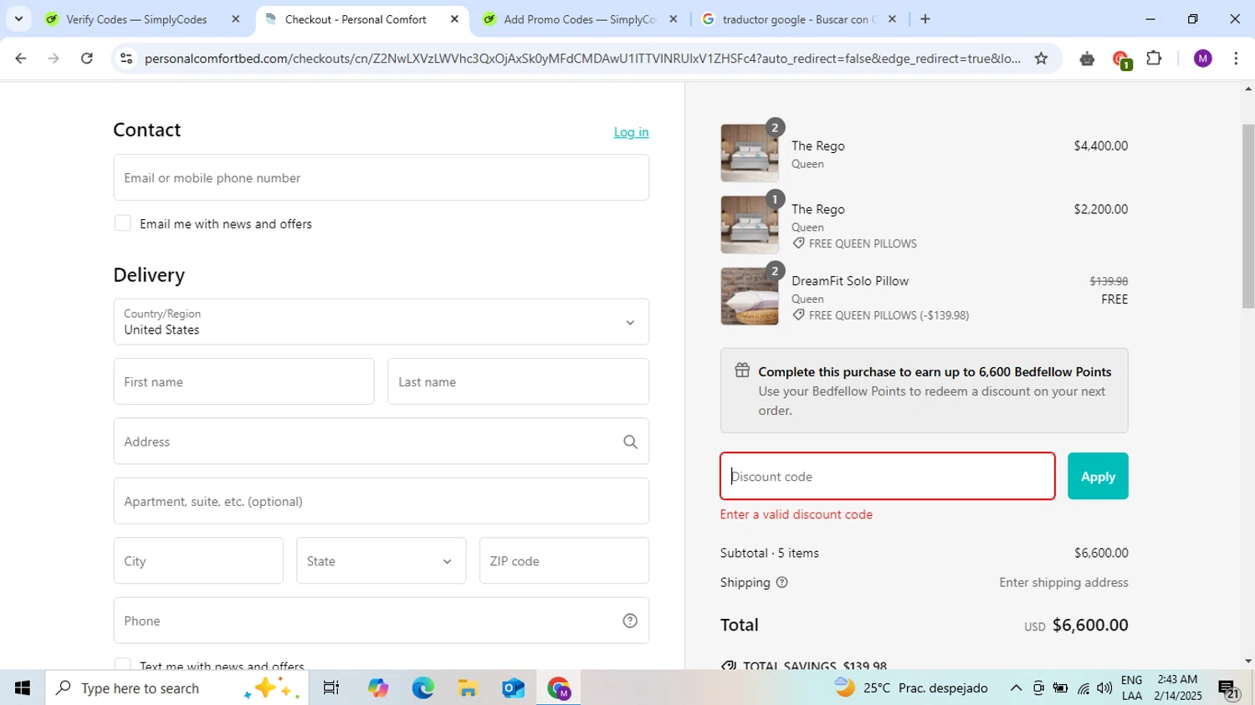Click the Address field
The height and width of the screenshot is (705, 1255).
click(x=368, y=442)
